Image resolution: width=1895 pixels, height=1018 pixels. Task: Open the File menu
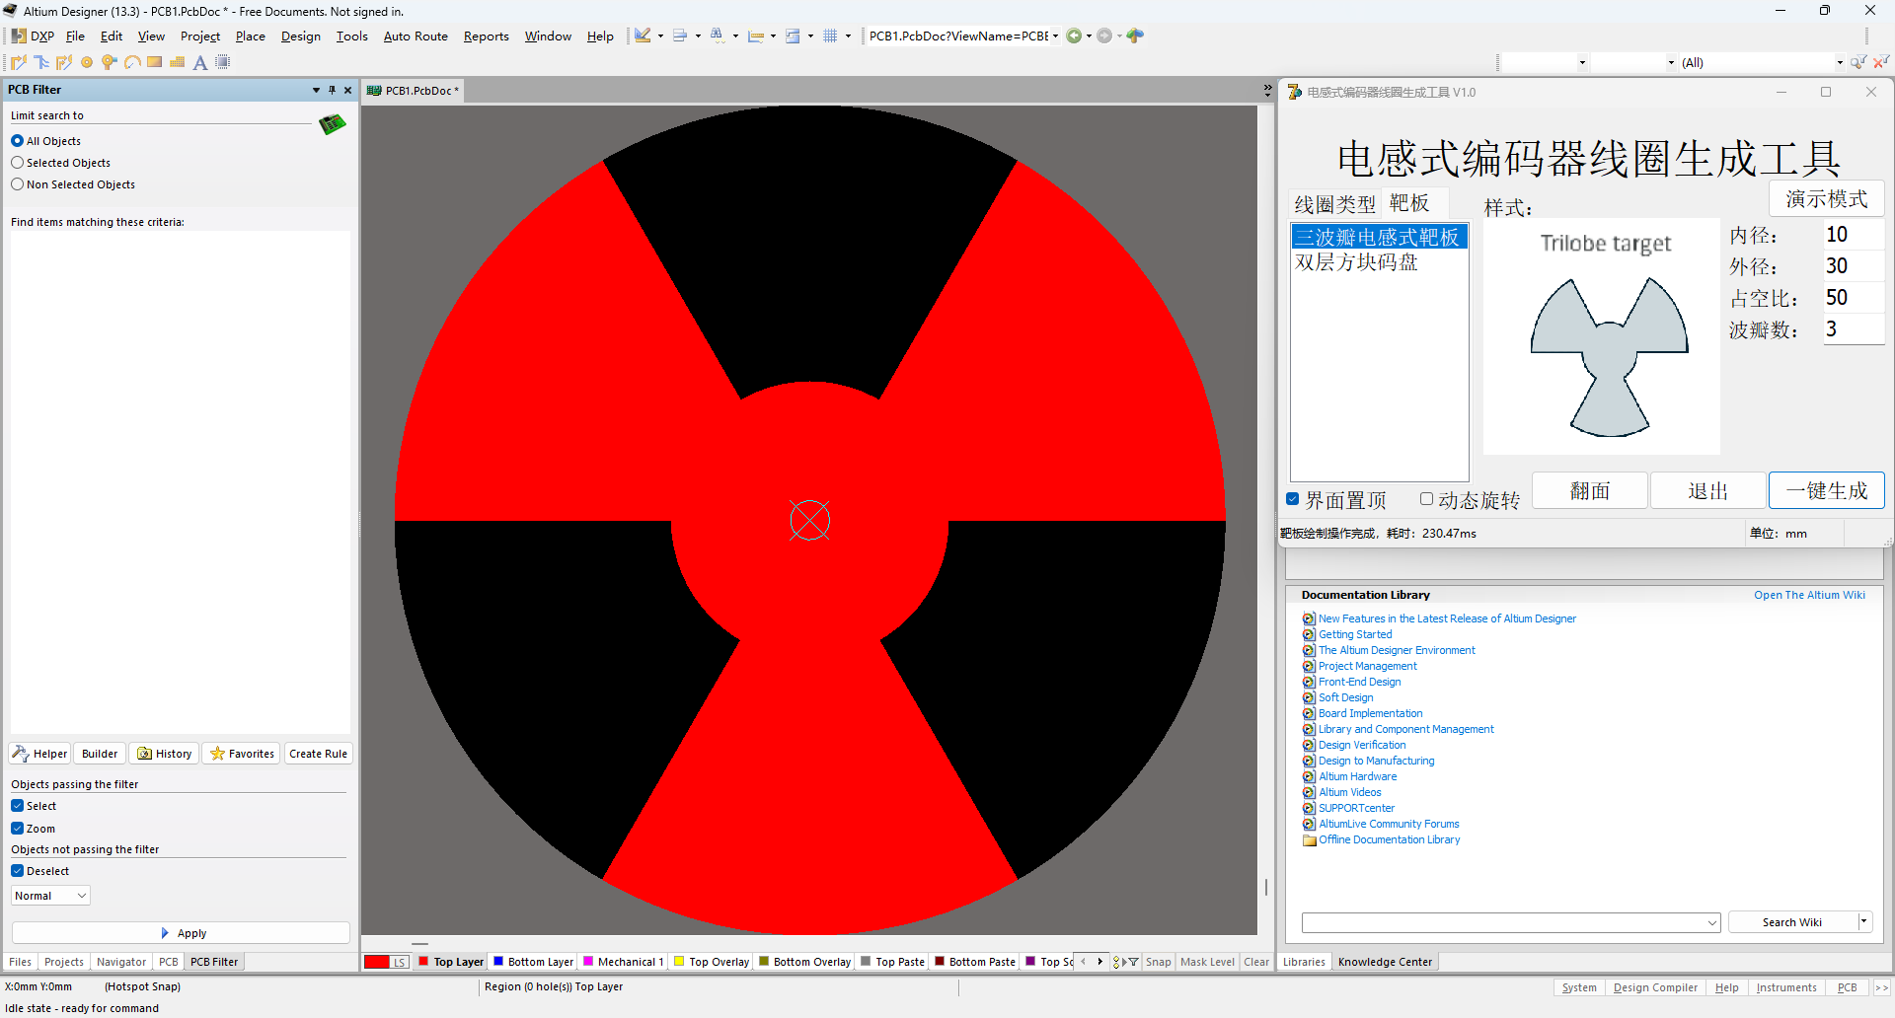(75, 36)
